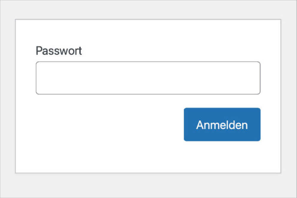Click the word Passwort above the field
This screenshot has width=297, height=198.
point(59,51)
